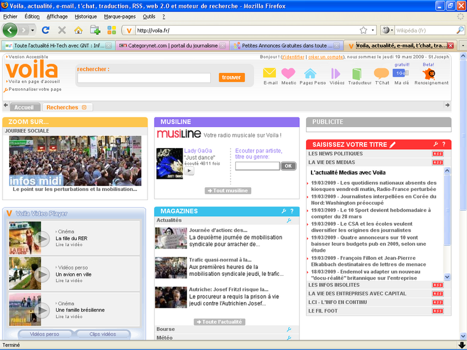Viewport: 467px width, 350px height.
Task: Click RSS icon for Les News Politiques
Action: 438,154
